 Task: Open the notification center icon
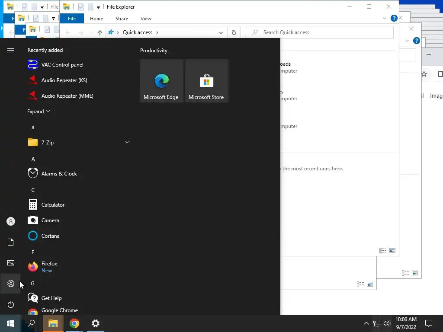(429, 323)
